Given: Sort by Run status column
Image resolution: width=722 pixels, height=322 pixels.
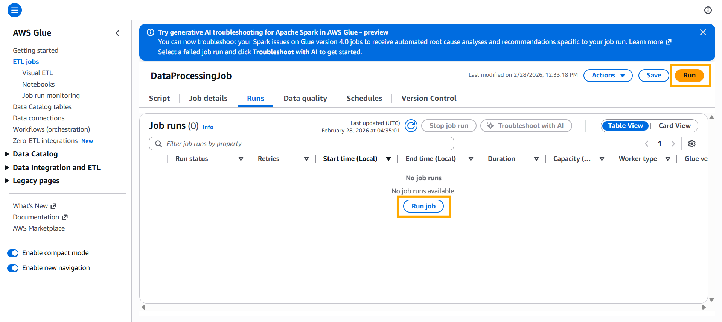Looking at the screenshot, I should [241, 159].
